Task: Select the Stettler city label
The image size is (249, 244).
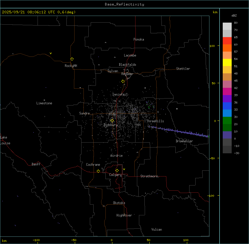Action: (x=183, y=69)
